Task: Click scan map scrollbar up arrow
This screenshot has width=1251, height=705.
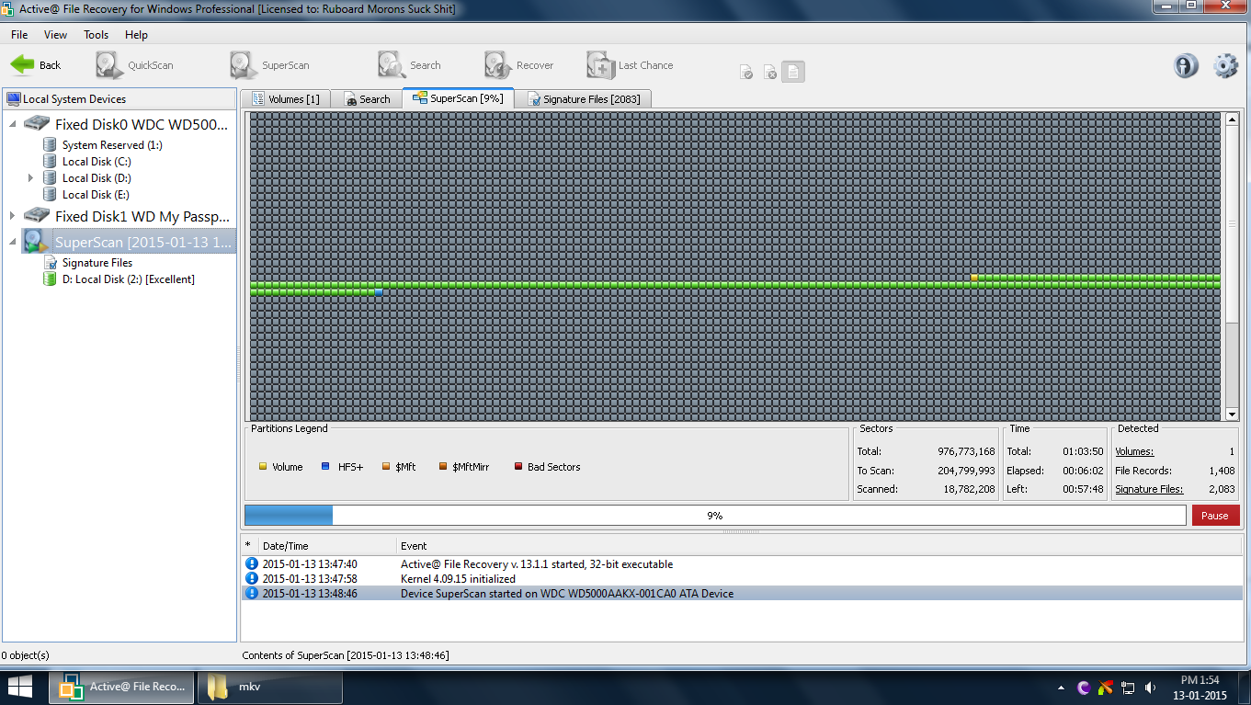Action: click(1232, 119)
